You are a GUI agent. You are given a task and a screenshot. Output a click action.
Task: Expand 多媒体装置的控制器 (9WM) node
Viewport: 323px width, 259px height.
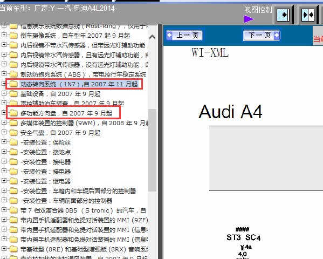[x=4, y=122]
